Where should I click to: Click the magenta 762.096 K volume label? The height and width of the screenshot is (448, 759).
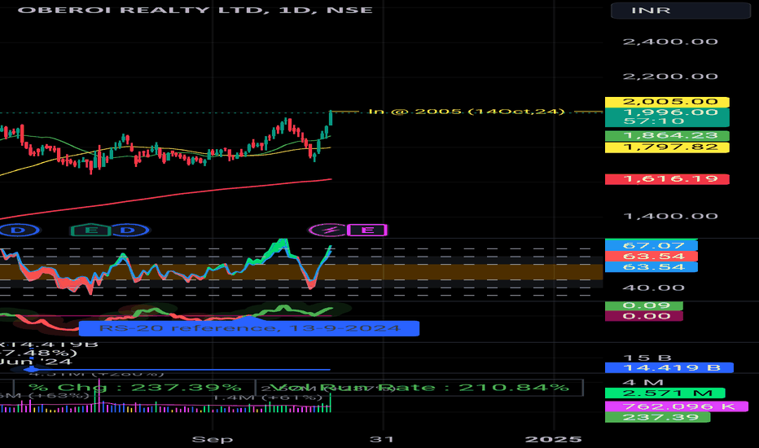[x=676, y=406]
